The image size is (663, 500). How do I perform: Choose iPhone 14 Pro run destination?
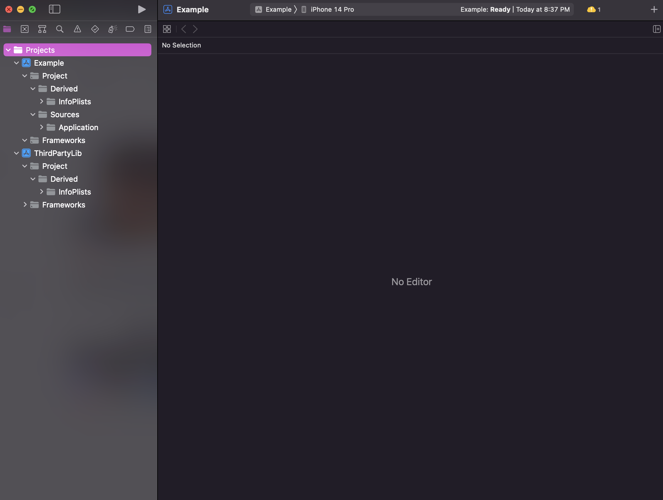pos(332,9)
